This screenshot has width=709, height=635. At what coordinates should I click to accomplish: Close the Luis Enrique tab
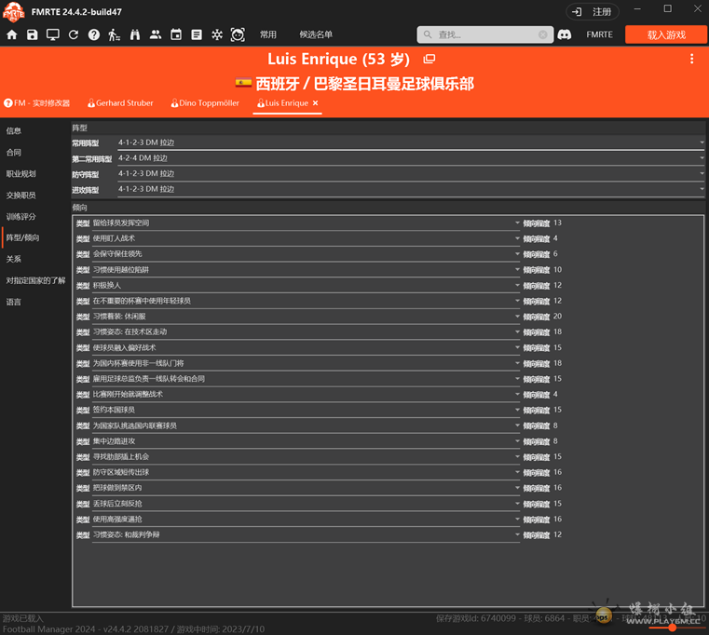(x=316, y=103)
